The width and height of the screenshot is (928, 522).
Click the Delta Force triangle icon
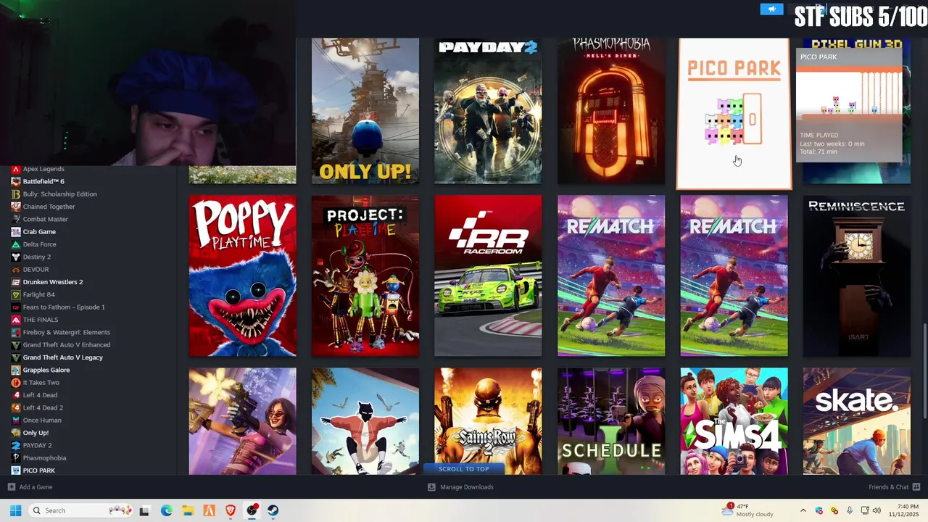pos(16,244)
